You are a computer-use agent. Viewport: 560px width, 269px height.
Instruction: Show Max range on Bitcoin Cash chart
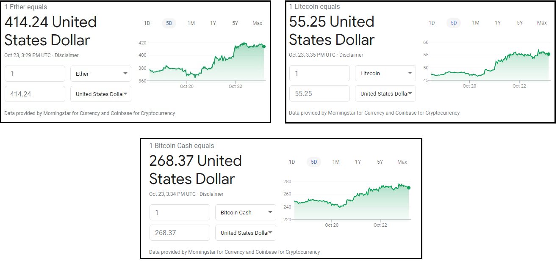[402, 162]
